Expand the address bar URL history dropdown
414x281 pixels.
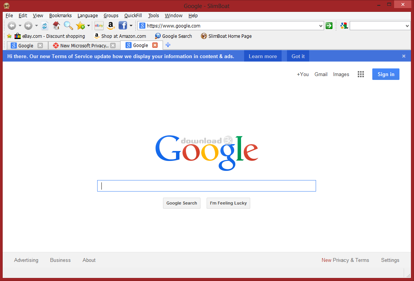click(321, 26)
